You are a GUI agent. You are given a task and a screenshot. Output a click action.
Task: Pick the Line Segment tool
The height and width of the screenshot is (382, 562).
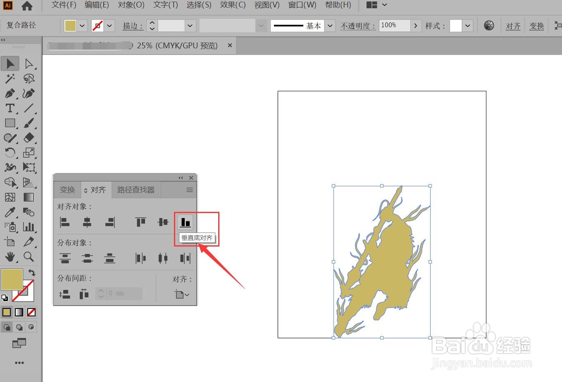29,108
